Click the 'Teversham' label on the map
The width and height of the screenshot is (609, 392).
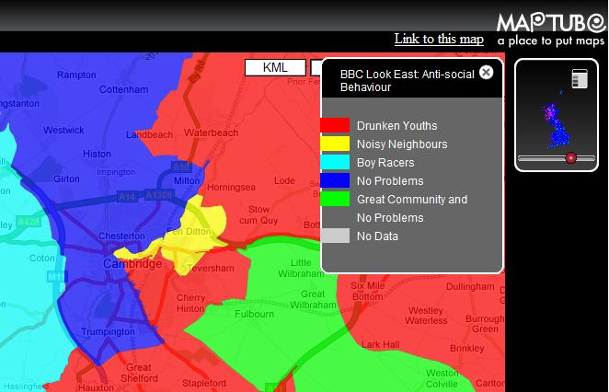tap(211, 269)
